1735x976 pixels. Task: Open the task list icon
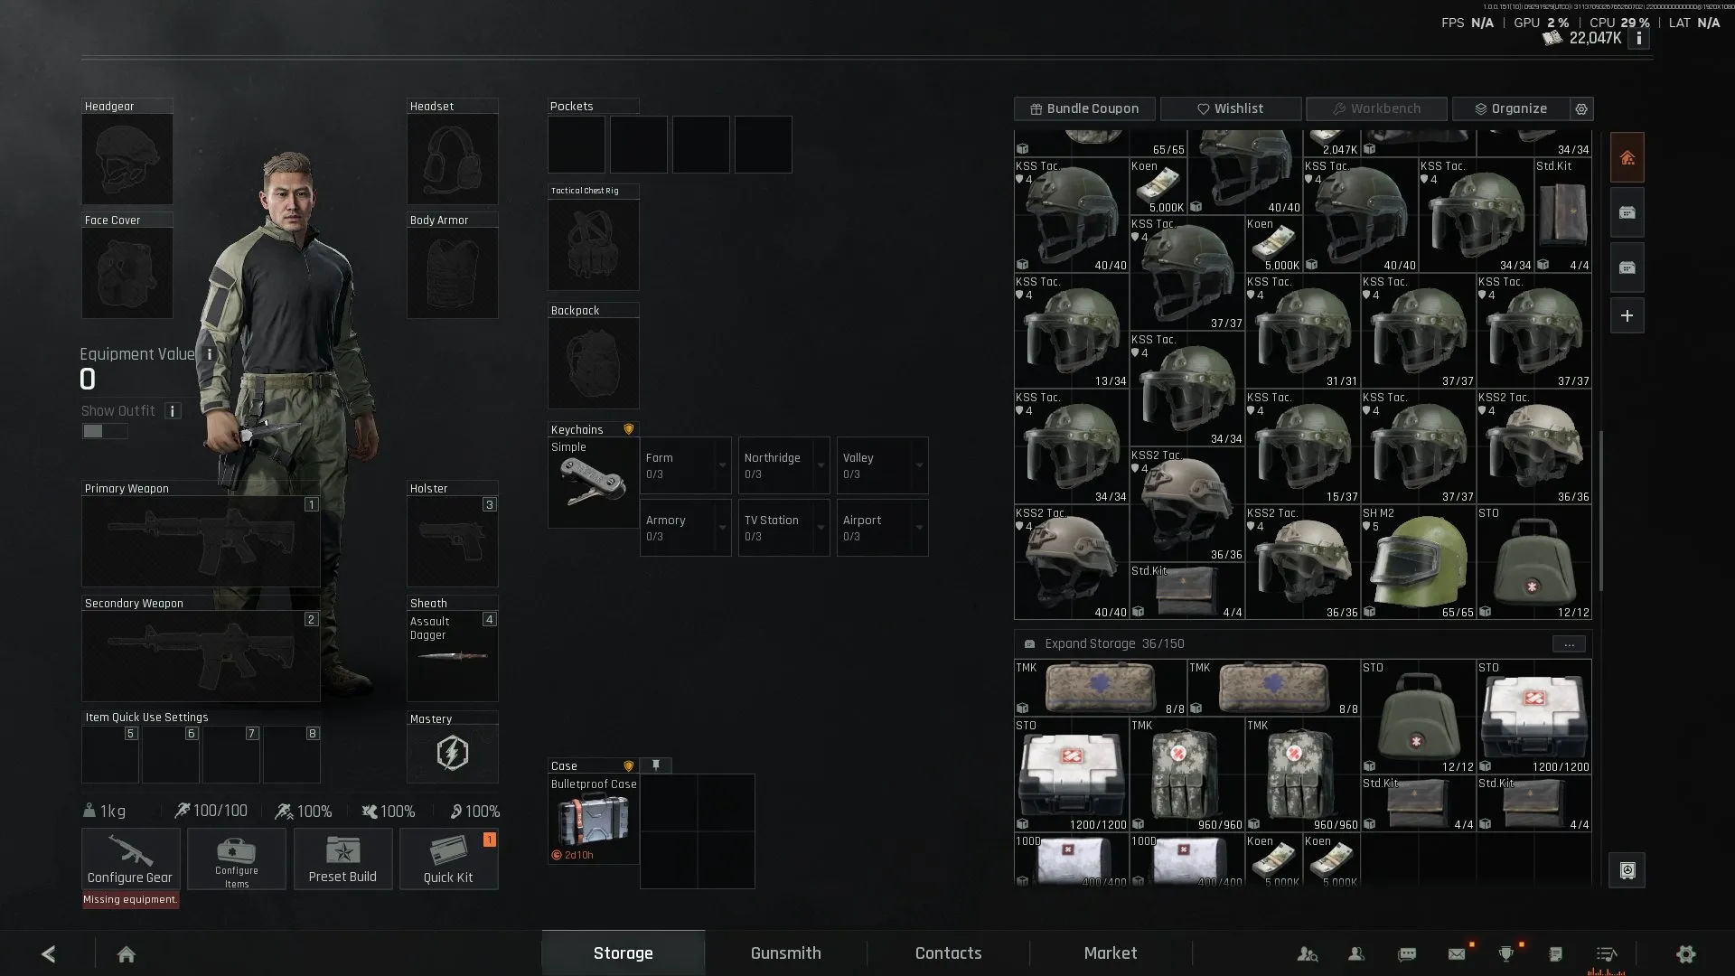[1555, 954]
